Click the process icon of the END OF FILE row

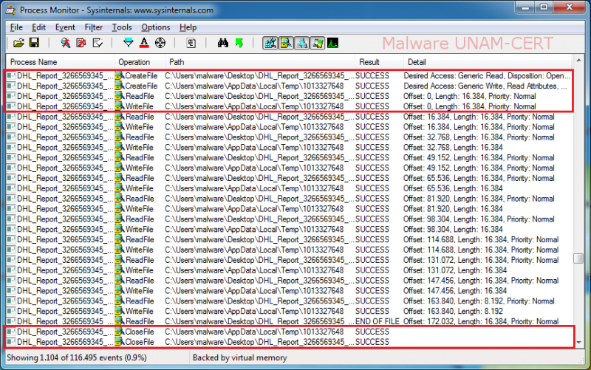[x=11, y=321]
